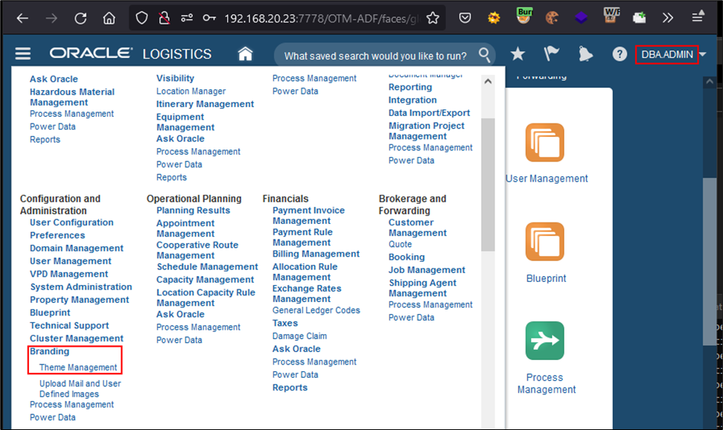
Task: Open Billing Management under Financials
Action: [316, 254]
